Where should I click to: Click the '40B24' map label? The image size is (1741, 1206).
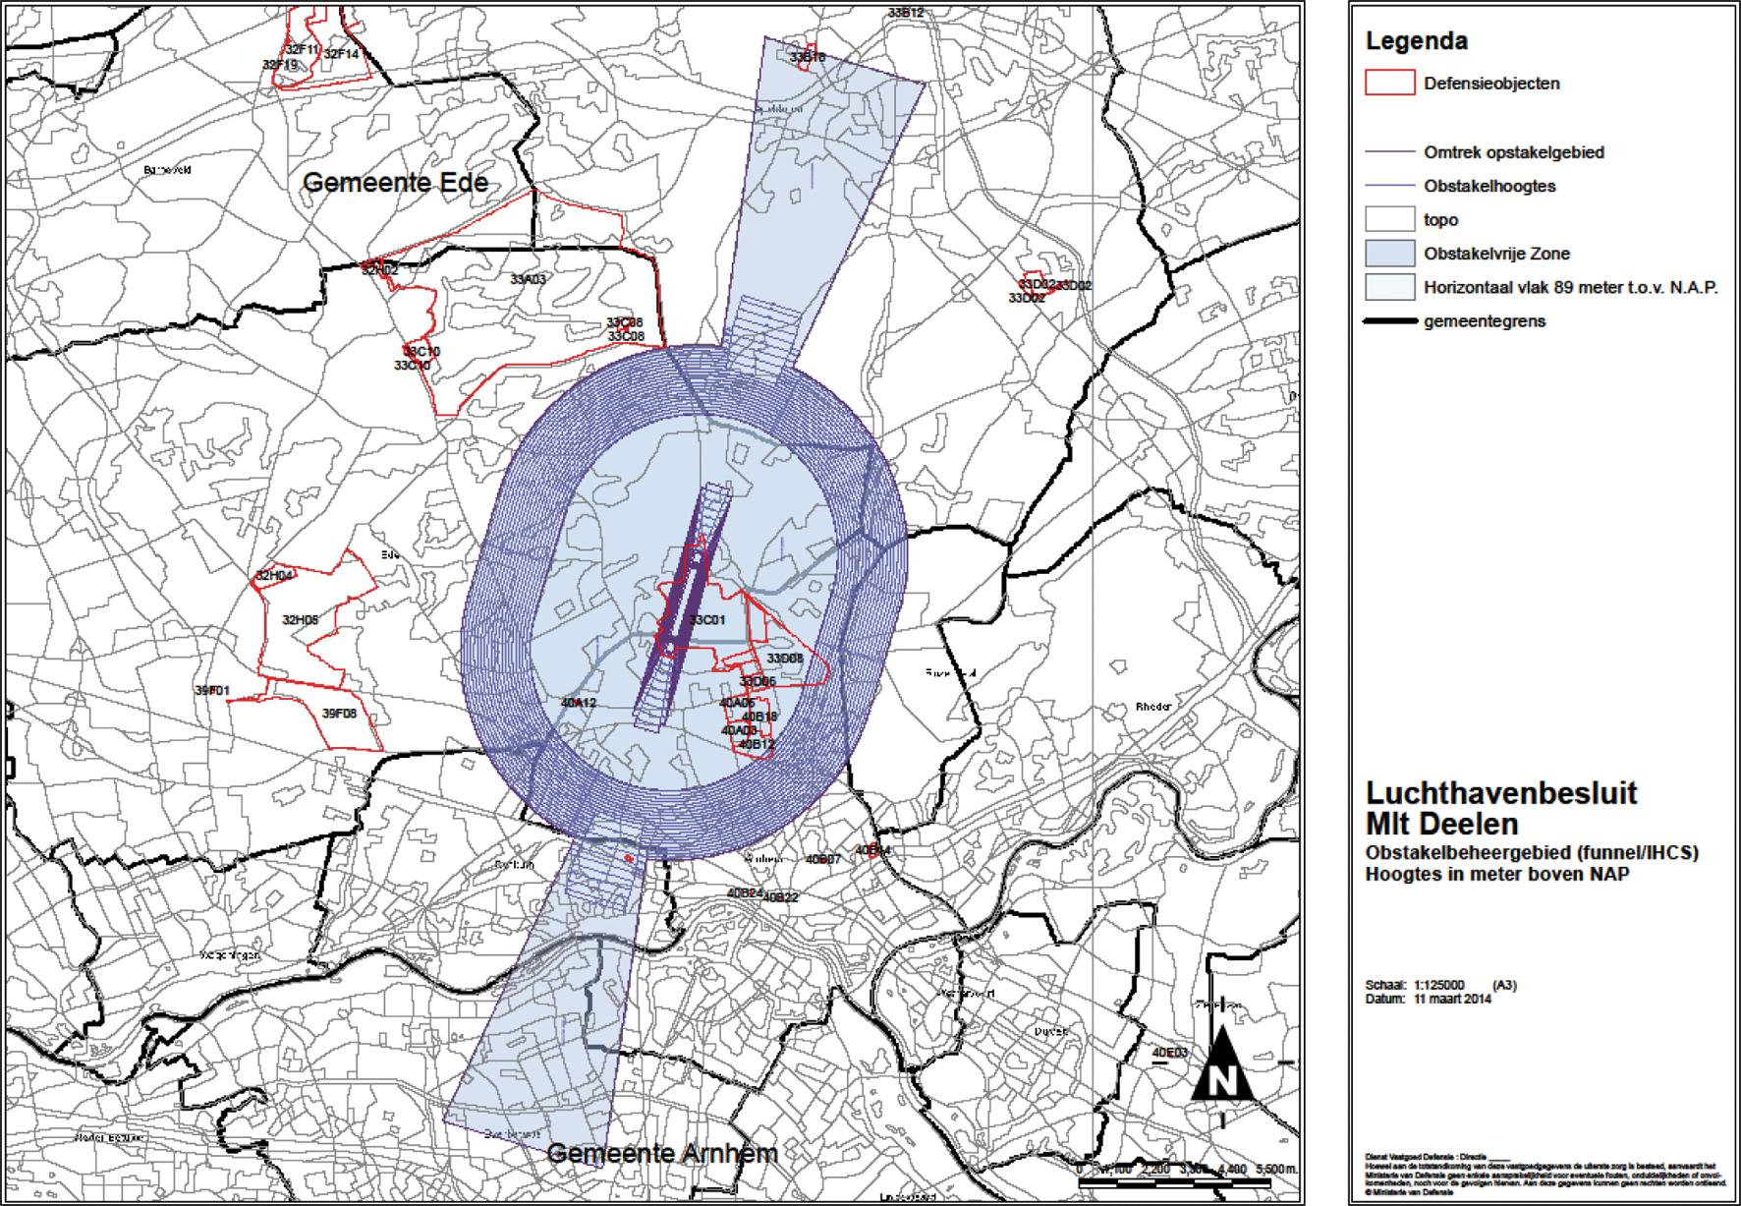coord(745,892)
